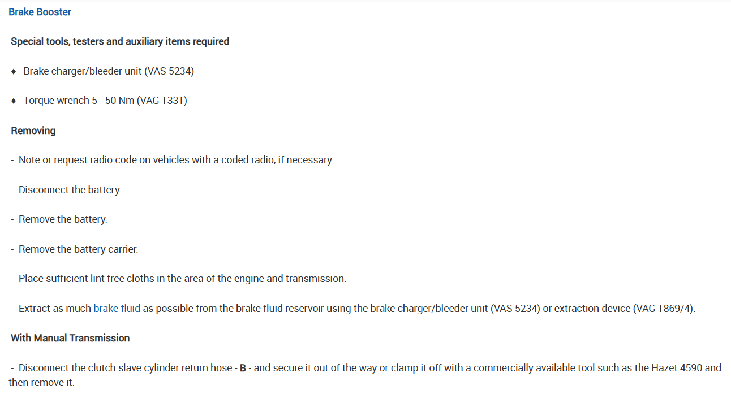Click the Remove the battery carrier step
Screen dimensions: 731x403
78,249
